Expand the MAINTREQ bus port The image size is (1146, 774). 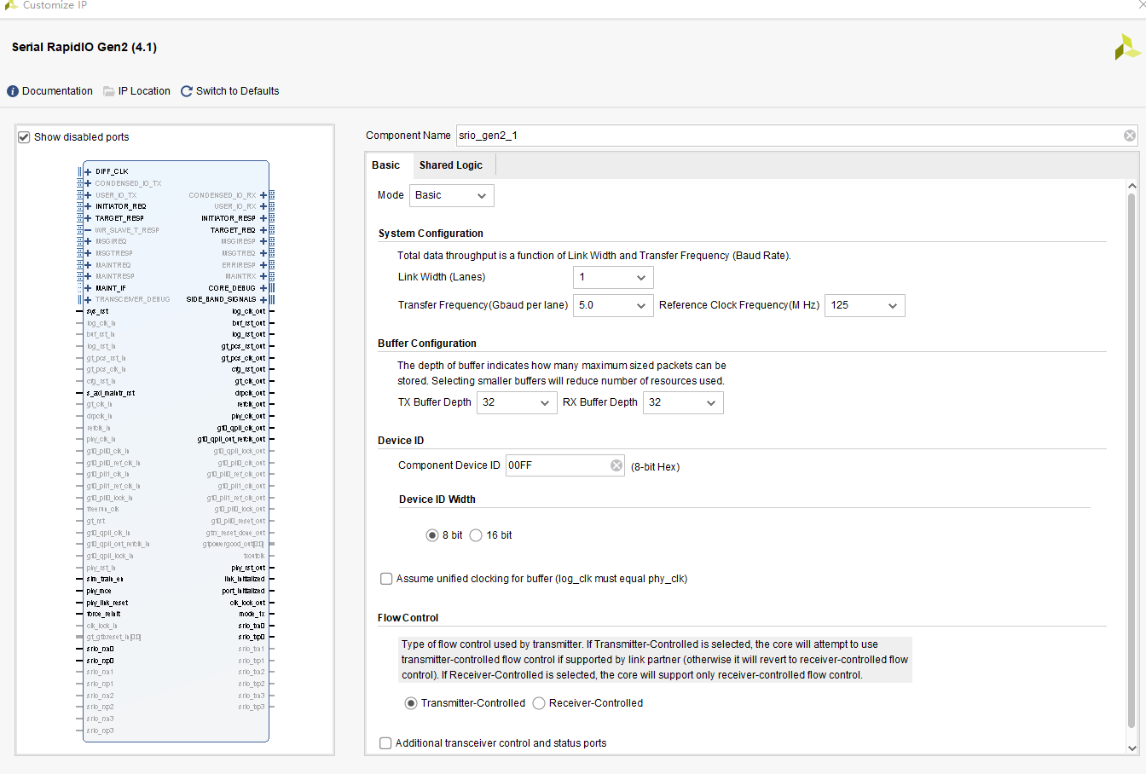(x=88, y=265)
